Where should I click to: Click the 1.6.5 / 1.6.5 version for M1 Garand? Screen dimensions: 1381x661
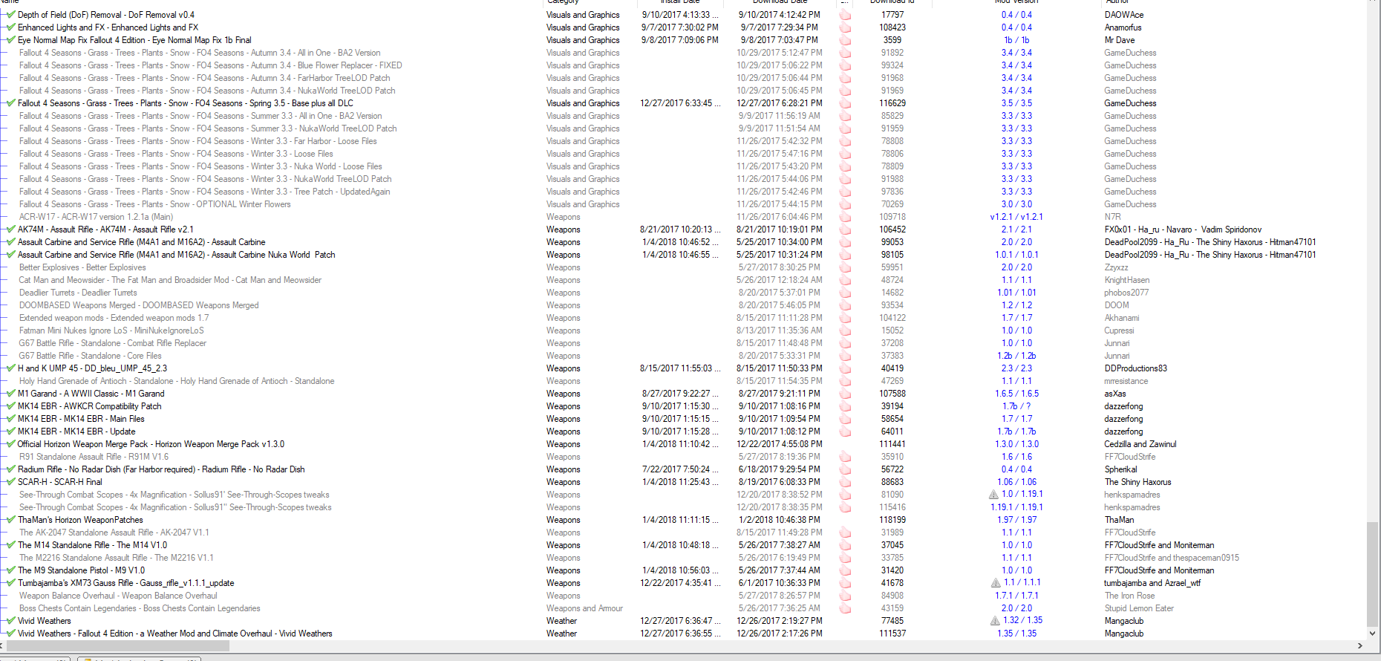pos(1016,394)
